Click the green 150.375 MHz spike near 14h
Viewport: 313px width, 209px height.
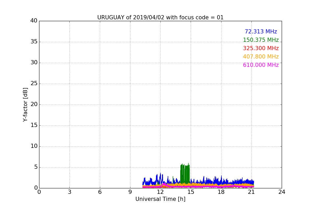[185, 174]
